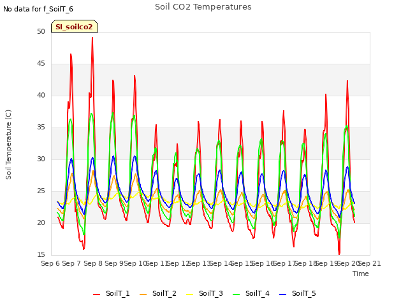Image resolution: width=408 pixels, height=306 pixels.
Task: Click the 'No data for f_SoilT_6' message
Action: pos(38,9)
